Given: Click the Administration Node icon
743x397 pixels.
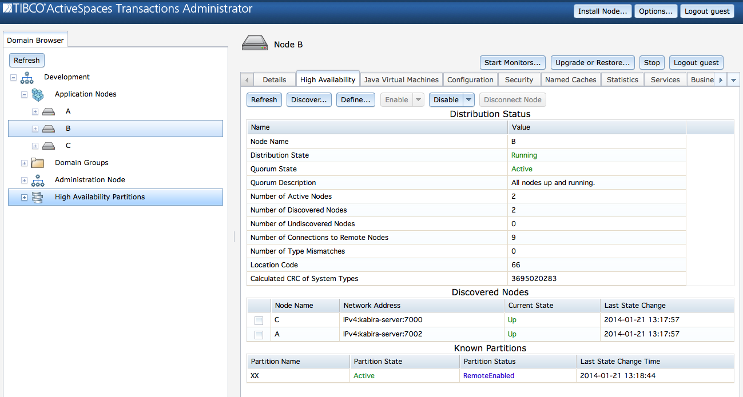Looking at the screenshot, I should click(x=37, y=179).
